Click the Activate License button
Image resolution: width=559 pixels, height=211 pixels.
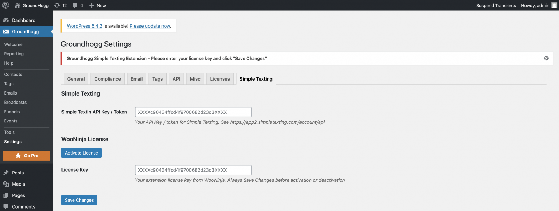point(81,153)
